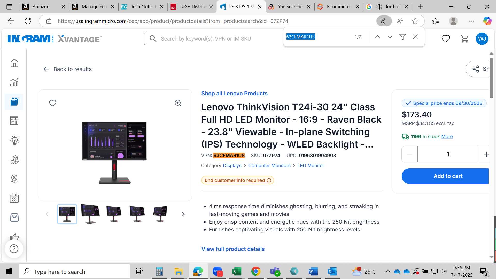496x279 pixels.
Task: Open the wishlist heart in the header
Action: [446, 39]
